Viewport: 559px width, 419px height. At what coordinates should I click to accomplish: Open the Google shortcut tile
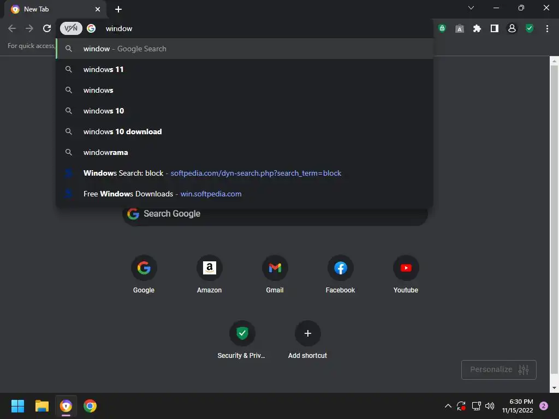point(144,274)
